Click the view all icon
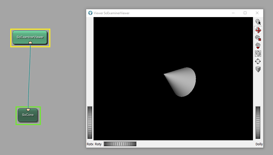The image size is (273, 155). pyautogui.click(x=258, y=54)
